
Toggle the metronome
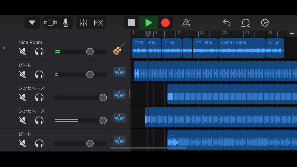click(186, 23)
